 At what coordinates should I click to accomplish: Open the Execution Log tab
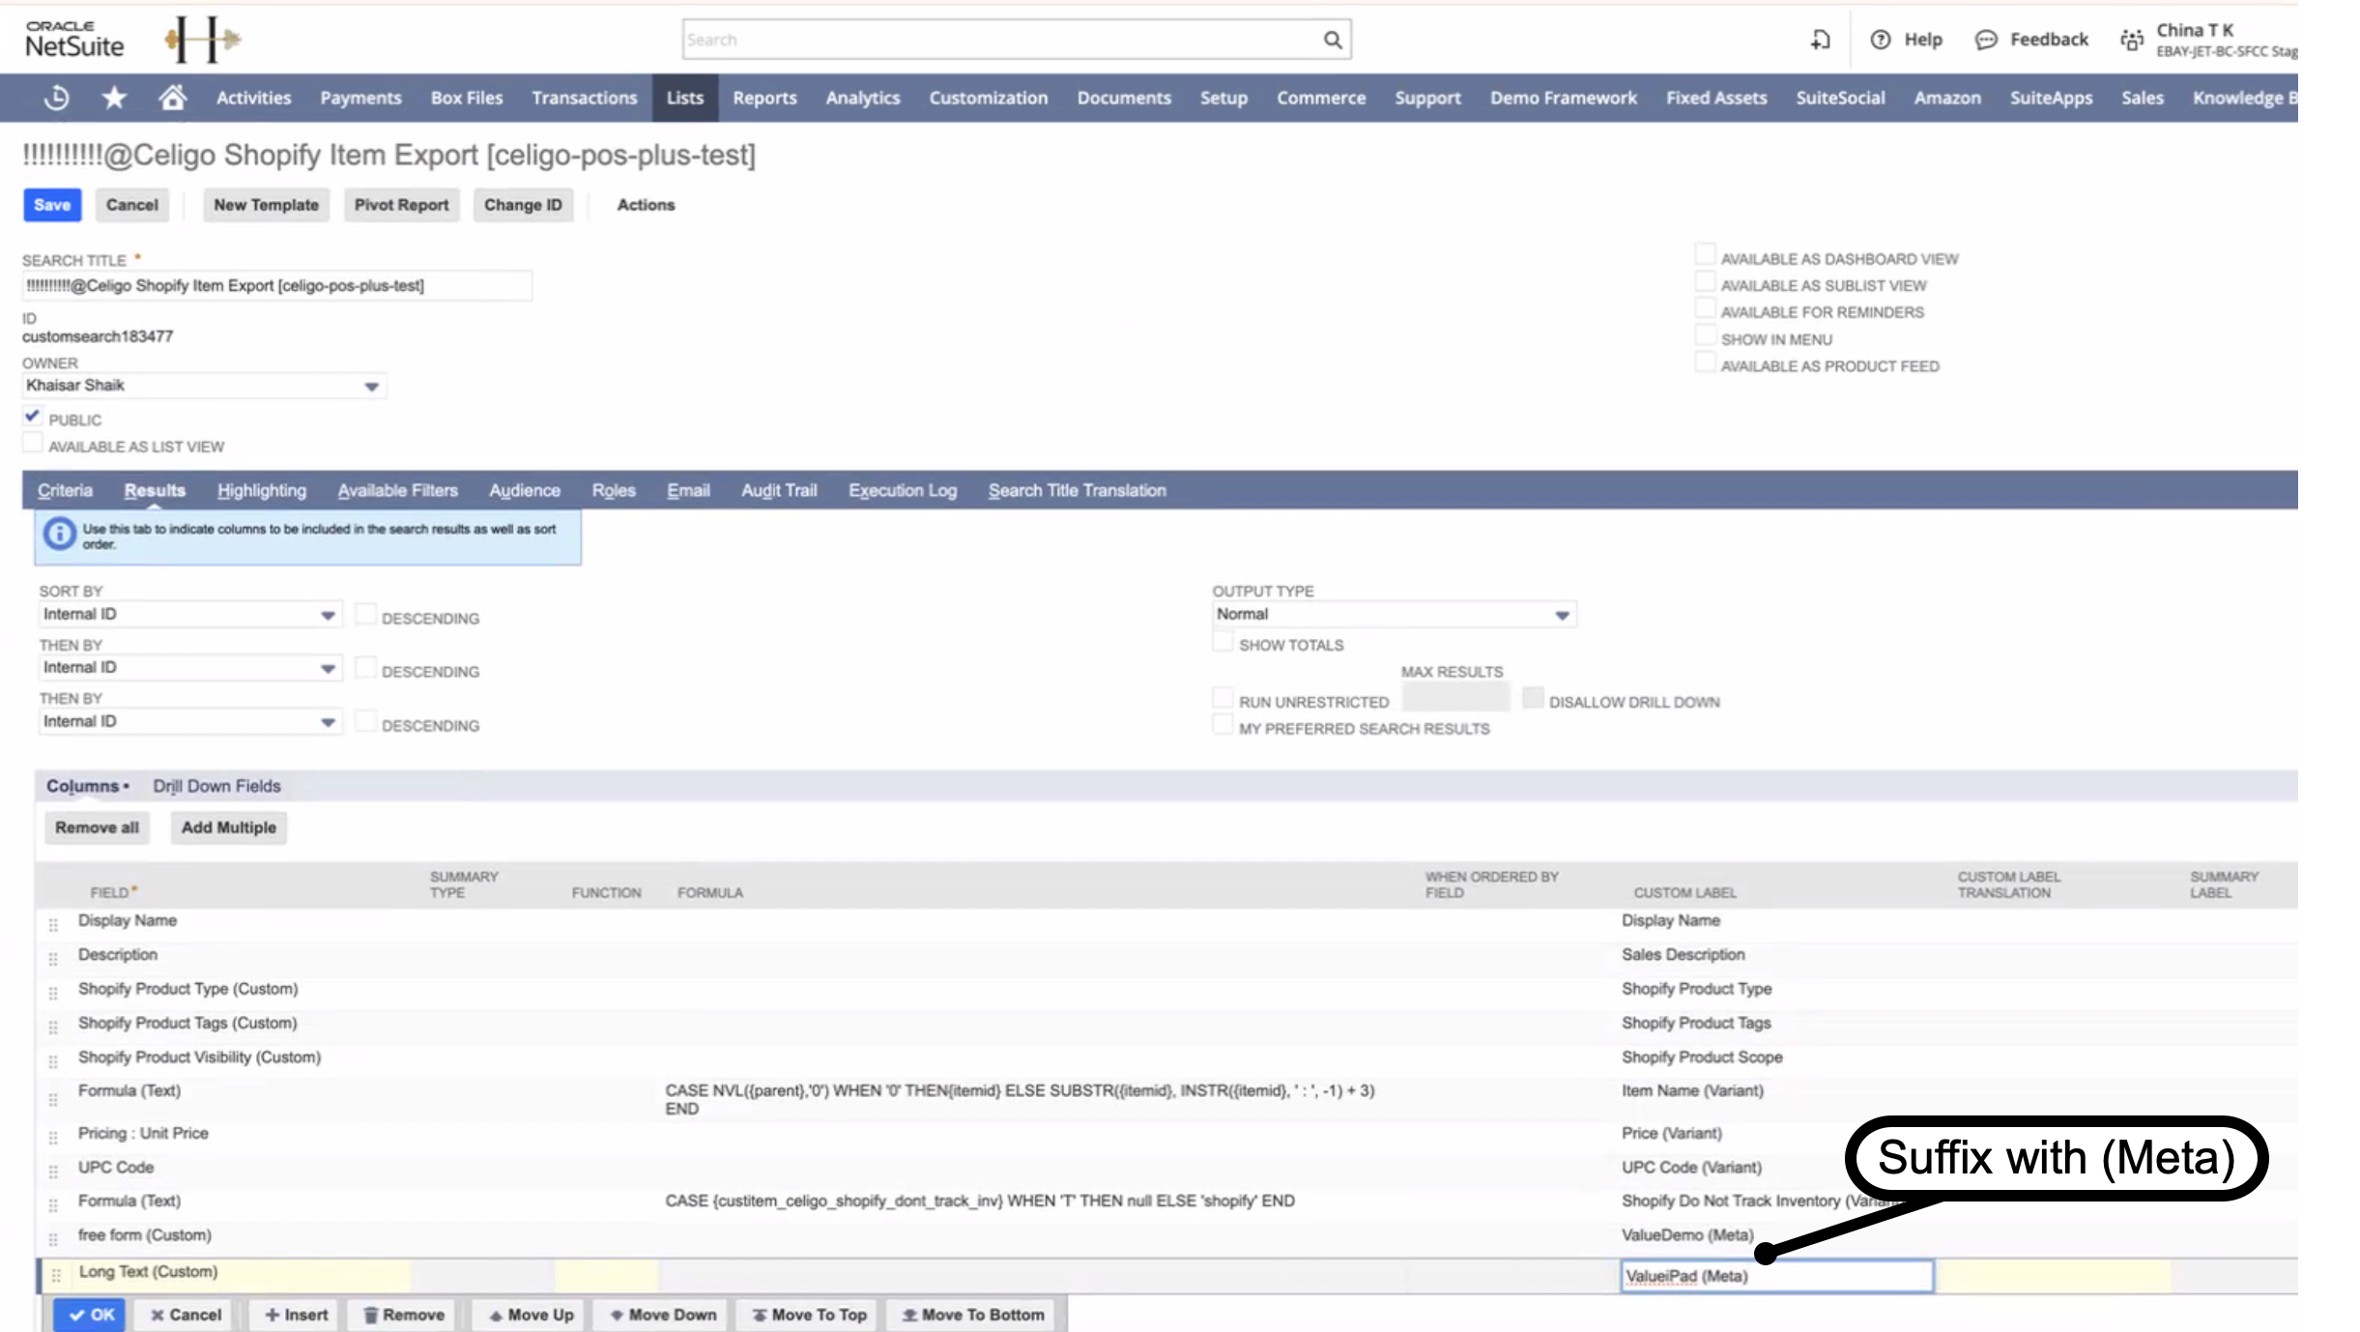(903, 490)
